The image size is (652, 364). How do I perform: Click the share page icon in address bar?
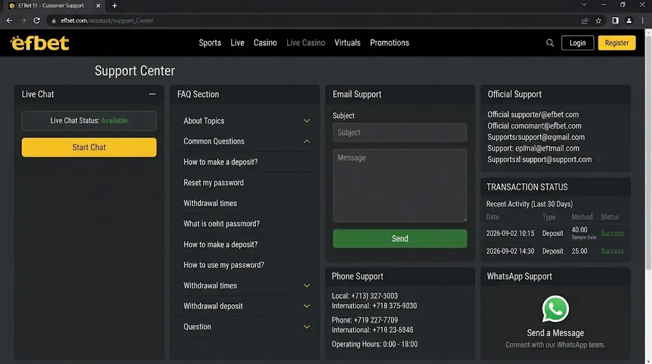pyautogui.click(x=585, y=20)
